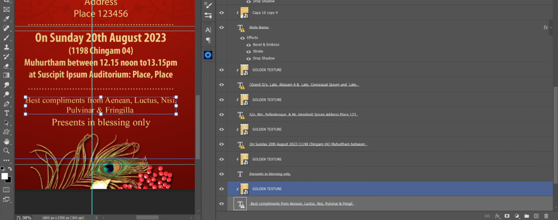The height and width of the screenshot is (220, 558).
Task: Select the Eyedropper tool
Action: [7, 19]
